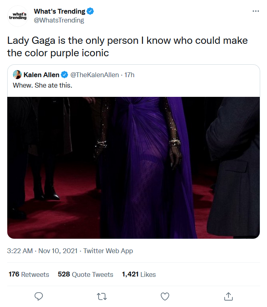Click the Twitter Web App source link
This screenshot has width=267, height=307.
[x=107, y=251]
